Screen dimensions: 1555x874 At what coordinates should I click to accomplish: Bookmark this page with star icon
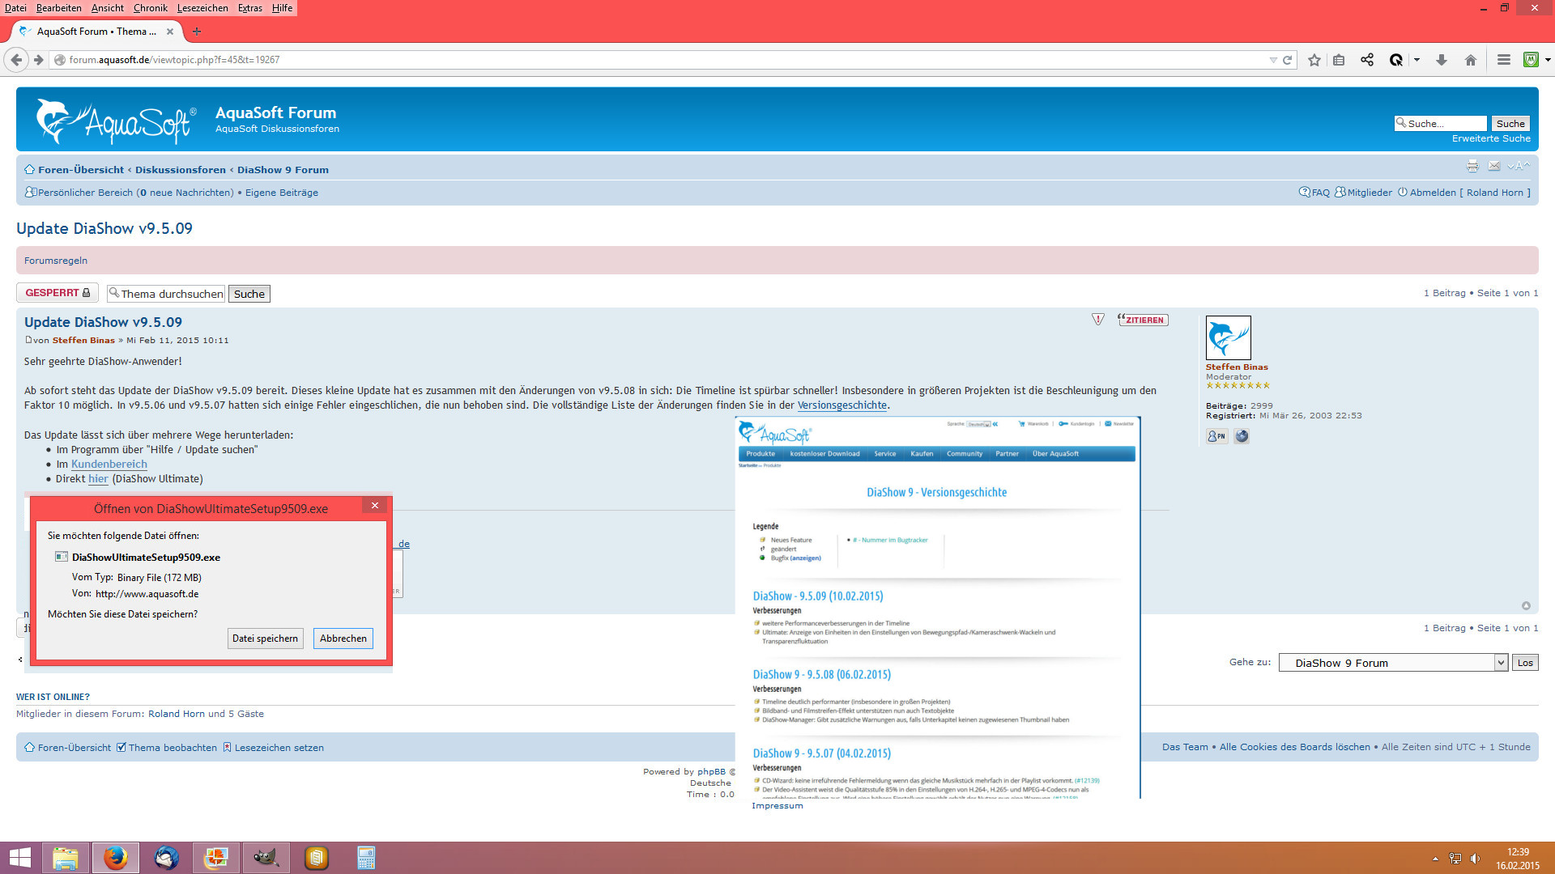(x=1314, y=60)
